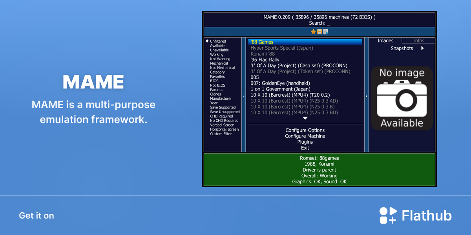The width and height of the screenshot is (471, 235).
Task: Select the Not Mechanical filter
Action: (222, 68)
